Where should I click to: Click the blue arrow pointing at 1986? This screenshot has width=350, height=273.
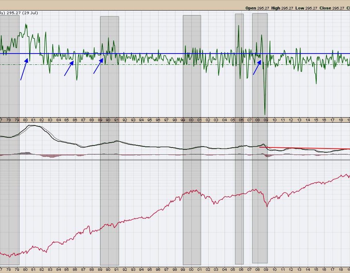click(x=69, y=68)
